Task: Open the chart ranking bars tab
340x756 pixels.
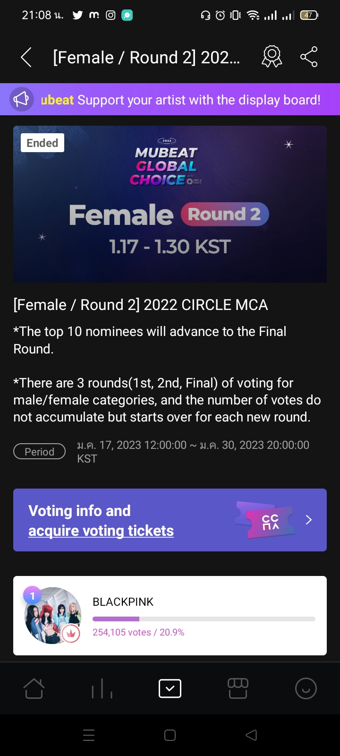Action: click(102, 688)
